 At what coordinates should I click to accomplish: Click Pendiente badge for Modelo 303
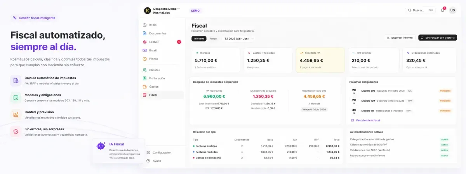click(445, 91)
